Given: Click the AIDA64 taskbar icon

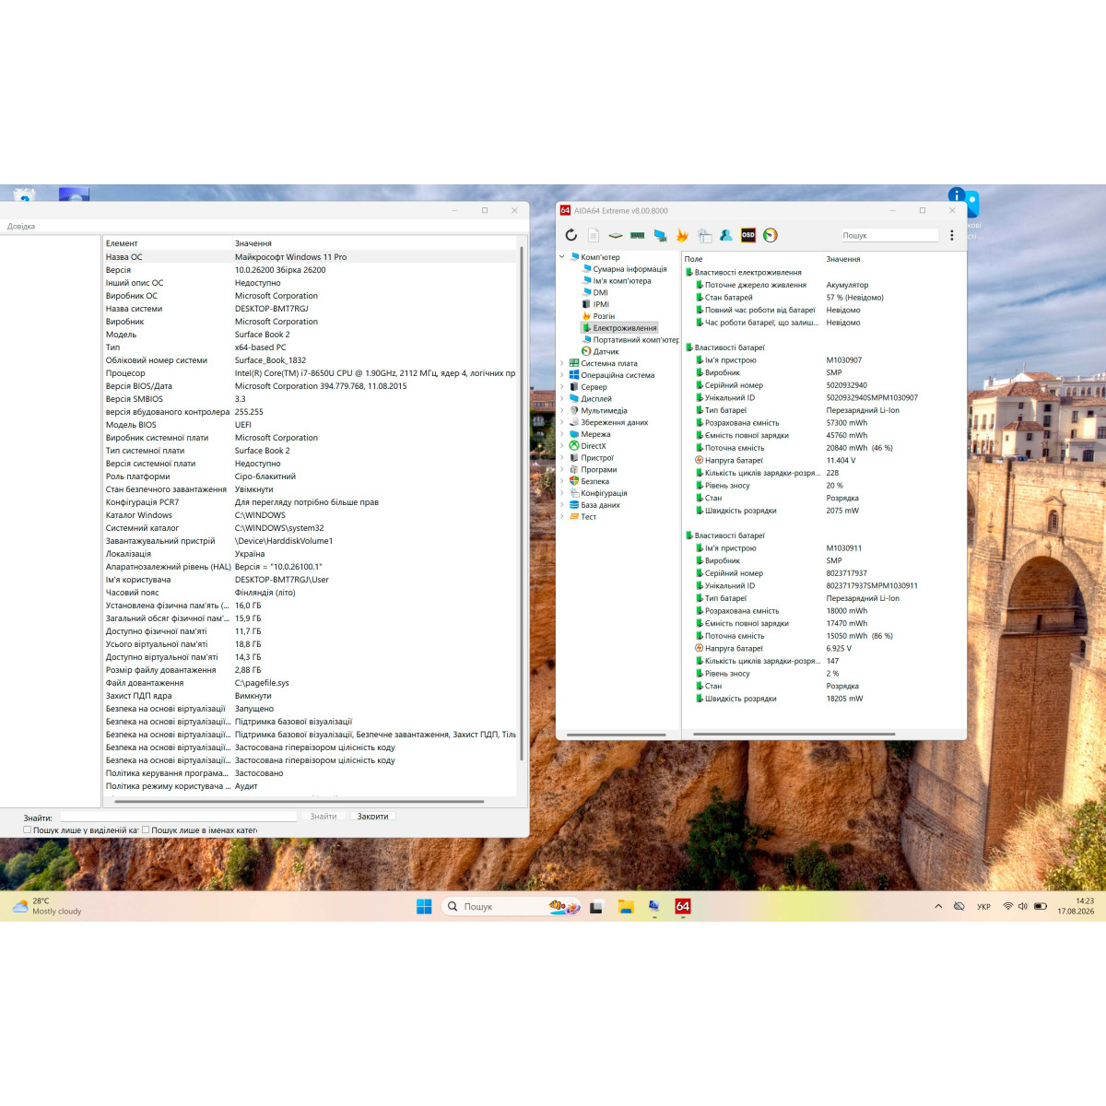Looking at the screenshot, I should (x=683, y=906).
